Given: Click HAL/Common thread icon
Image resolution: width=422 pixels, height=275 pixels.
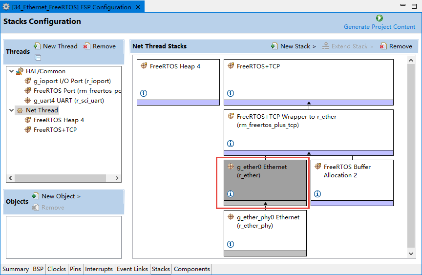Looking at the screenshot, I should (x=20, y=71).
